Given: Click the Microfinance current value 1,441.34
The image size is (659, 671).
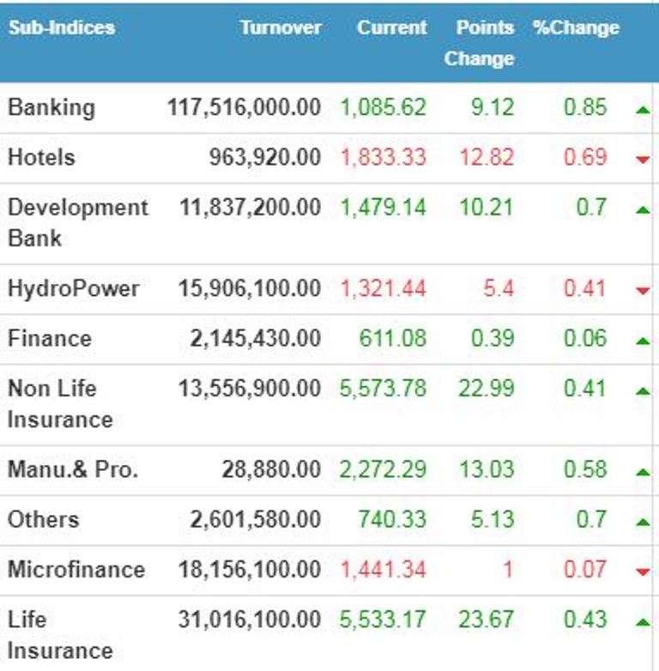Looking at the screenshot, I should pyautogui.click(x=383, y=570).
